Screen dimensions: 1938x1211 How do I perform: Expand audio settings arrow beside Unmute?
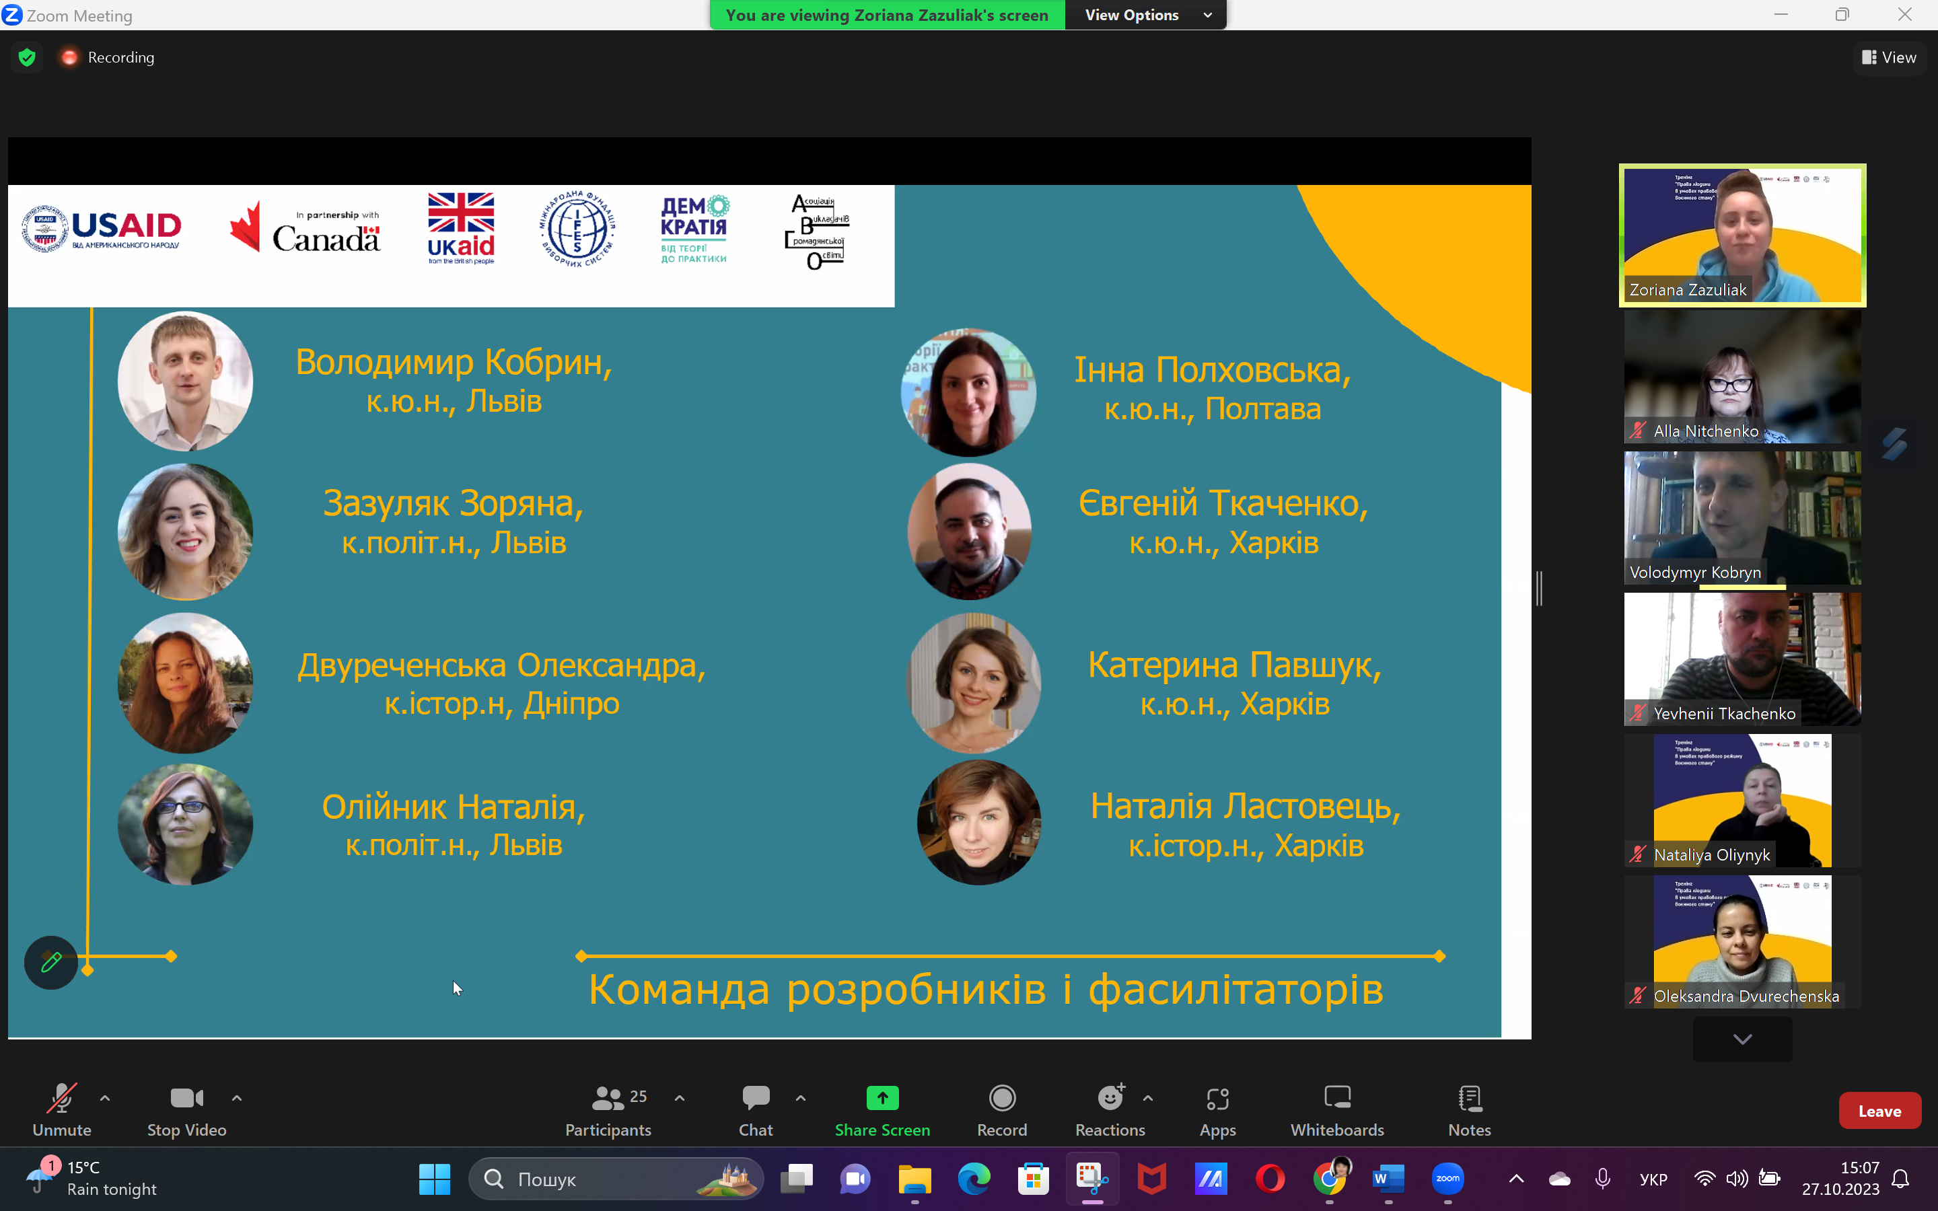coord(105,1097)
